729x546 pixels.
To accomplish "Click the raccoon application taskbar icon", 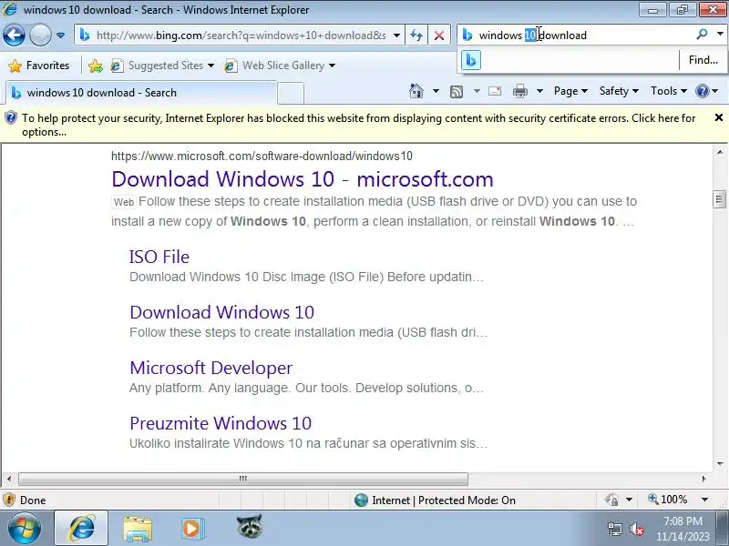I will pyautogui.click(x=249, y=527).
